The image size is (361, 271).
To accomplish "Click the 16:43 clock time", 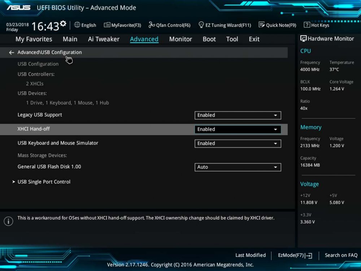I will tap(45, 26).
